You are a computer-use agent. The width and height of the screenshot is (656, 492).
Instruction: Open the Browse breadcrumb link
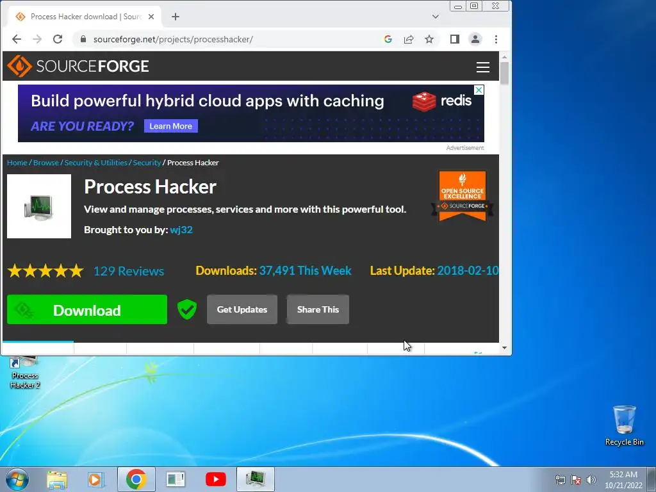[46, 163]
